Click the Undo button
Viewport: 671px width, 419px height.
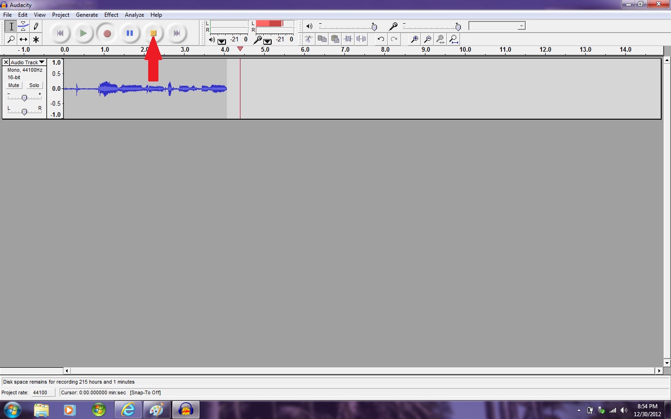click(x=381, y=39)
